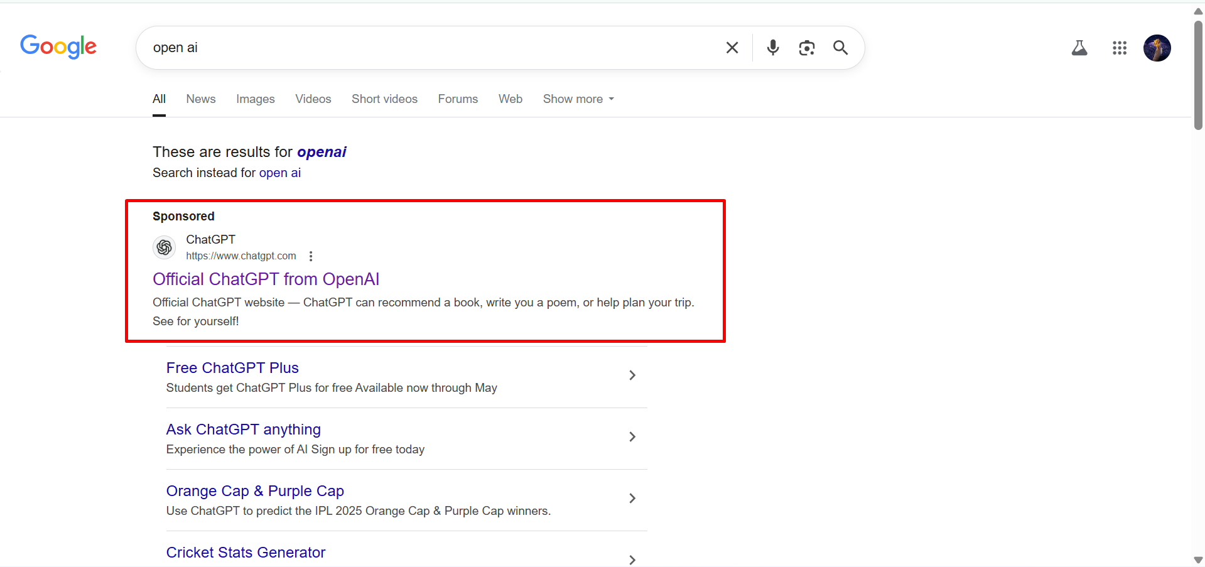Open Search Labs flask icon
Viewport: 1205px width, 567px height.
click(x=1079, y=48)
